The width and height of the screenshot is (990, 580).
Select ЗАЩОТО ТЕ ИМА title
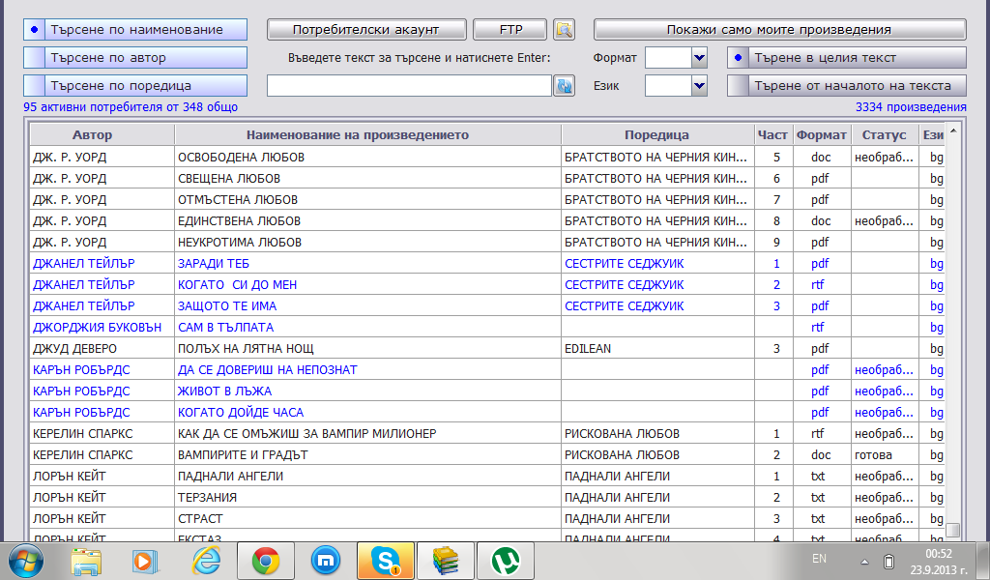(x=227, y=306)
